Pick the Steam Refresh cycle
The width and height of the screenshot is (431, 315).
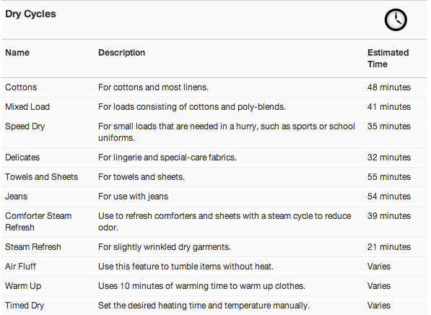[x=214, y=247]
